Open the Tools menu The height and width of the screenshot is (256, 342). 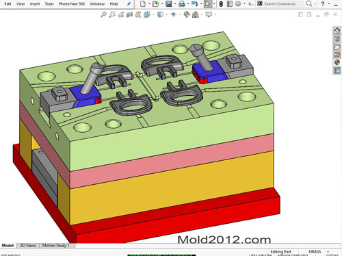tap(49, 4)
